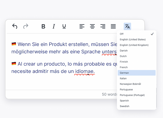Viewport: 163px width, 118px height.
Task: Select Finnish language
Action: 137,62
